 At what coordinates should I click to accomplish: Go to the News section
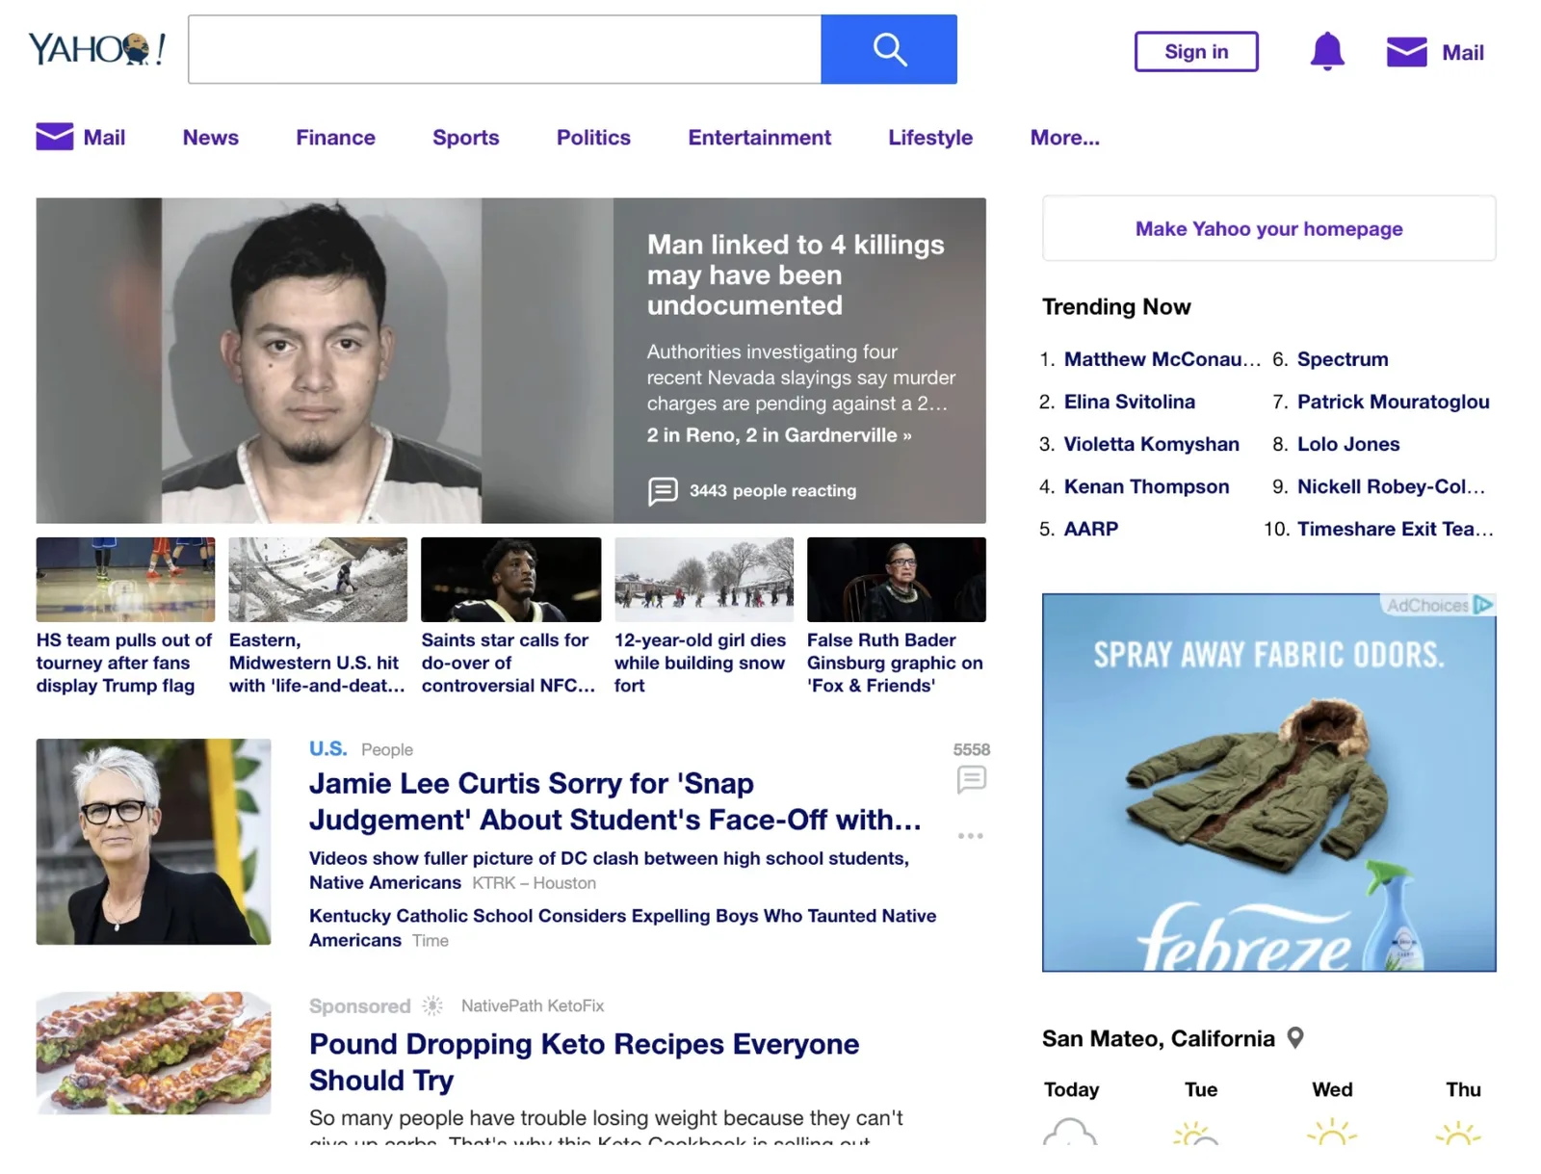coord(211,138)
